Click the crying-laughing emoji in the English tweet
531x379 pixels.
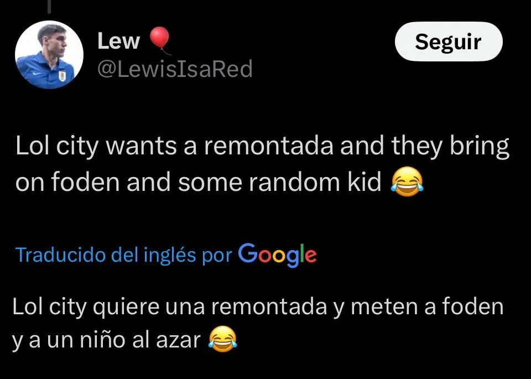point(408,181)
